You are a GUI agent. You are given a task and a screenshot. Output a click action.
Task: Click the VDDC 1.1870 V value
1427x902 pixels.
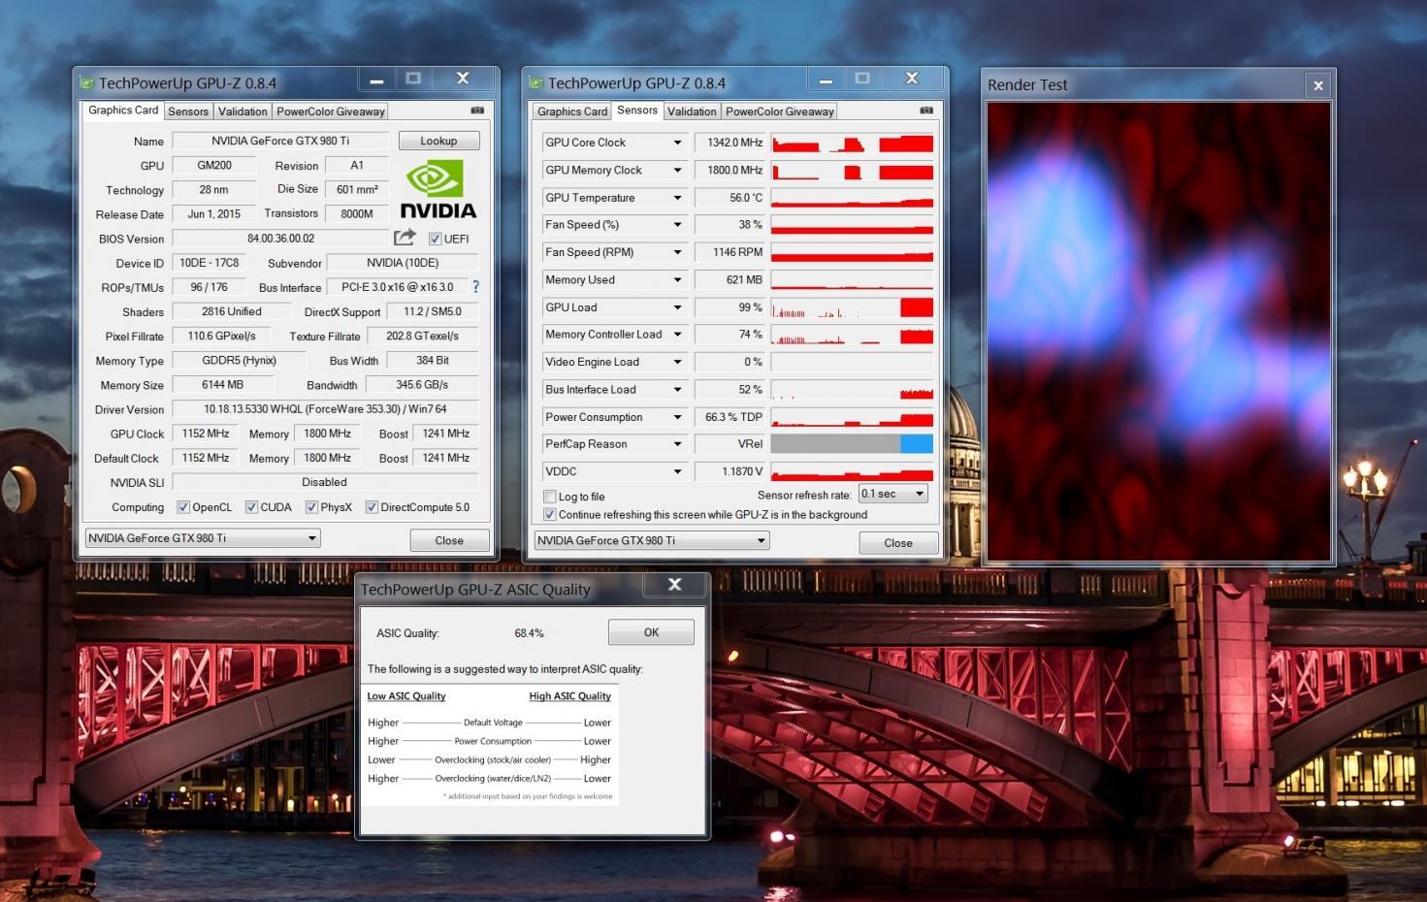[730, 471]
